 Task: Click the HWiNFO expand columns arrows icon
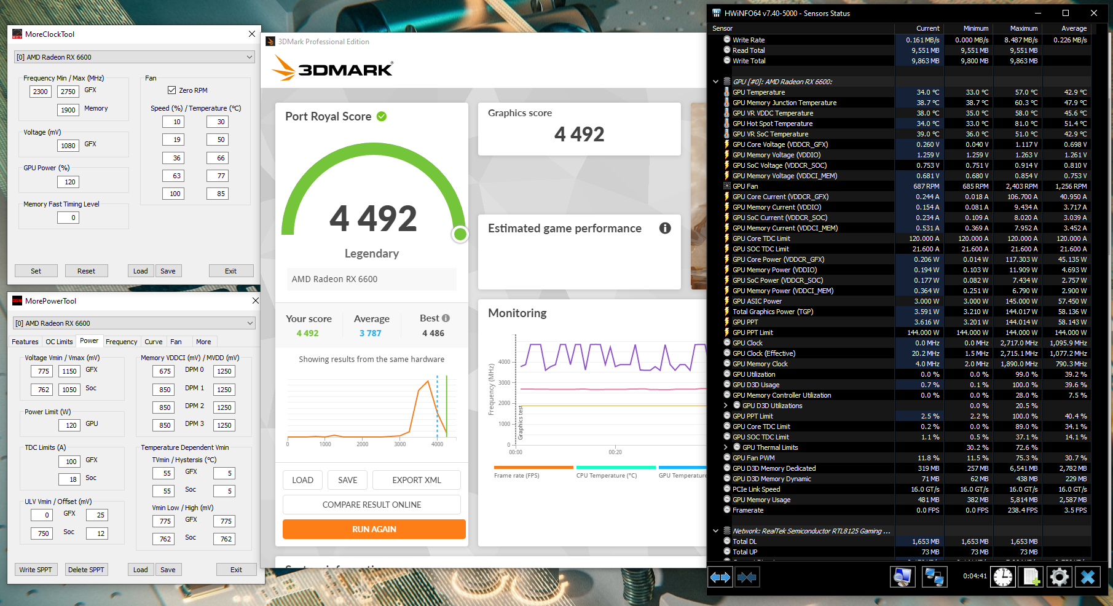click(720, 577)
